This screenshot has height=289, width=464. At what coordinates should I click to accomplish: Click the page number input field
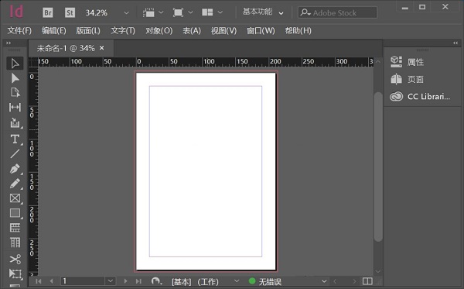click(x=83, y=280)
